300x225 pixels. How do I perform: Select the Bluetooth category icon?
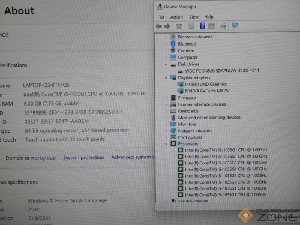coord(173,44)
